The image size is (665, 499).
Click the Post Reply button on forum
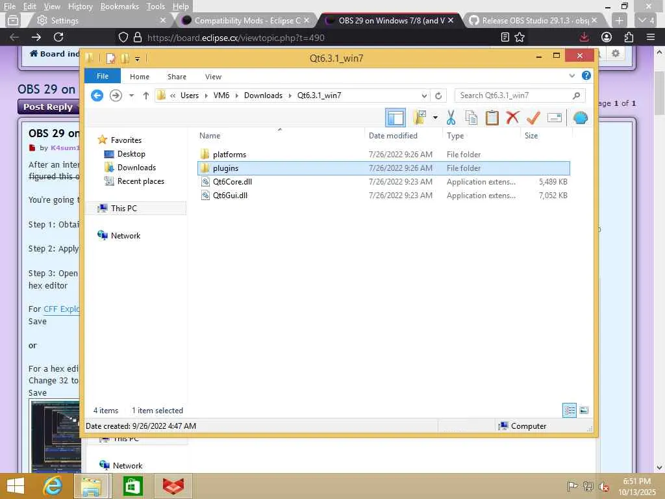pos(48,107)
